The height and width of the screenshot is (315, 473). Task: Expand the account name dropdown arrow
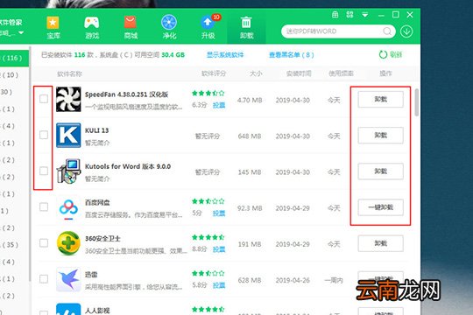point(21,32)
